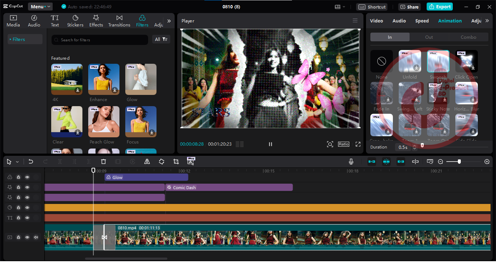Screen dimensions: 496x263
Task: Select the Peach Glow filter thumbnail
Action: (104, 122)
